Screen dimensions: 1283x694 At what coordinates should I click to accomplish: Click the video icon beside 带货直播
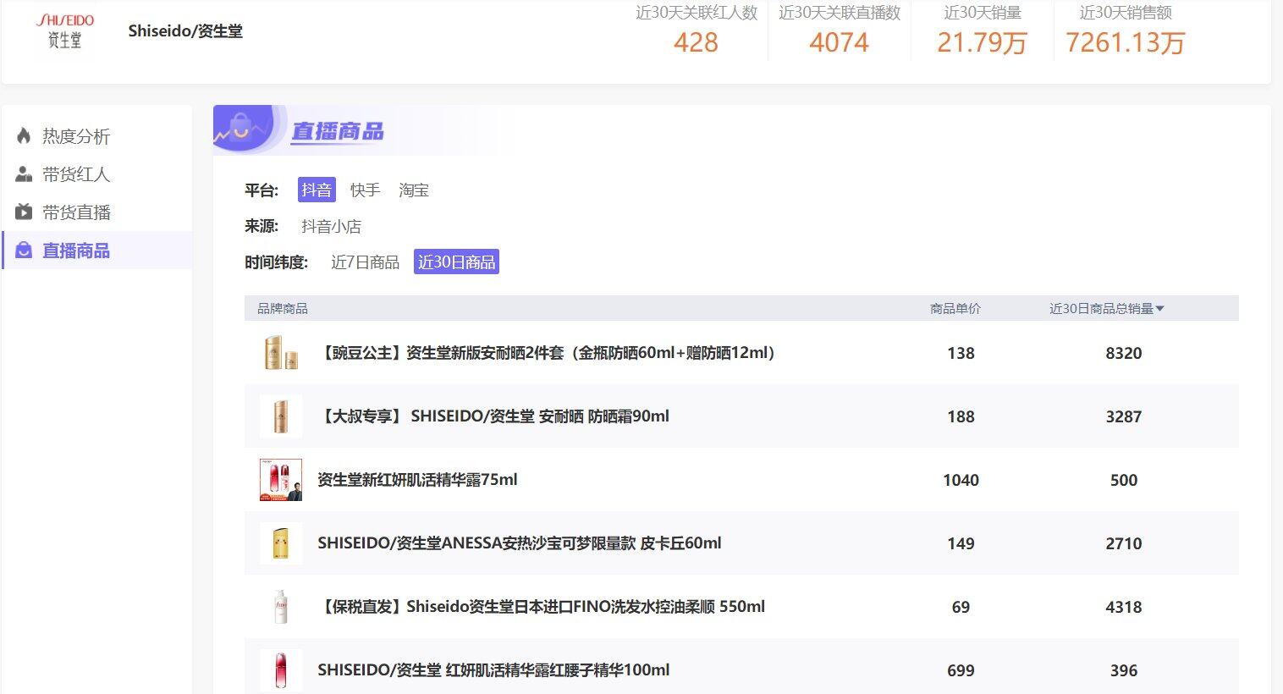pyautogui.click(x=24, y=212)
